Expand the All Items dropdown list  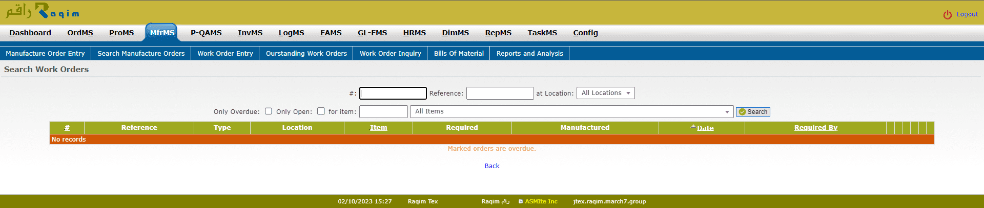572,111
